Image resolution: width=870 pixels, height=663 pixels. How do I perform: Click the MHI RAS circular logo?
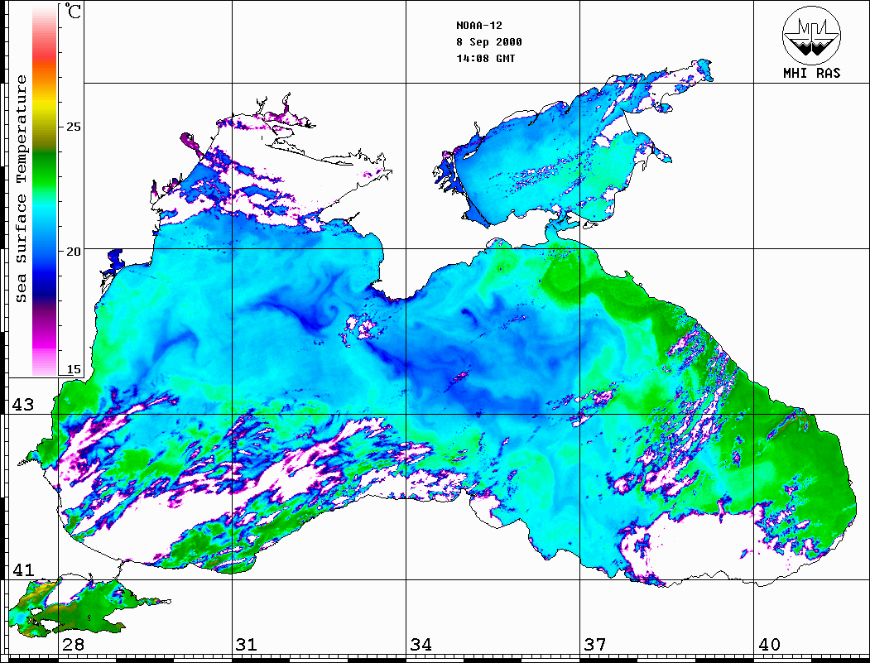pyautogui.click(x=811, y=35)
